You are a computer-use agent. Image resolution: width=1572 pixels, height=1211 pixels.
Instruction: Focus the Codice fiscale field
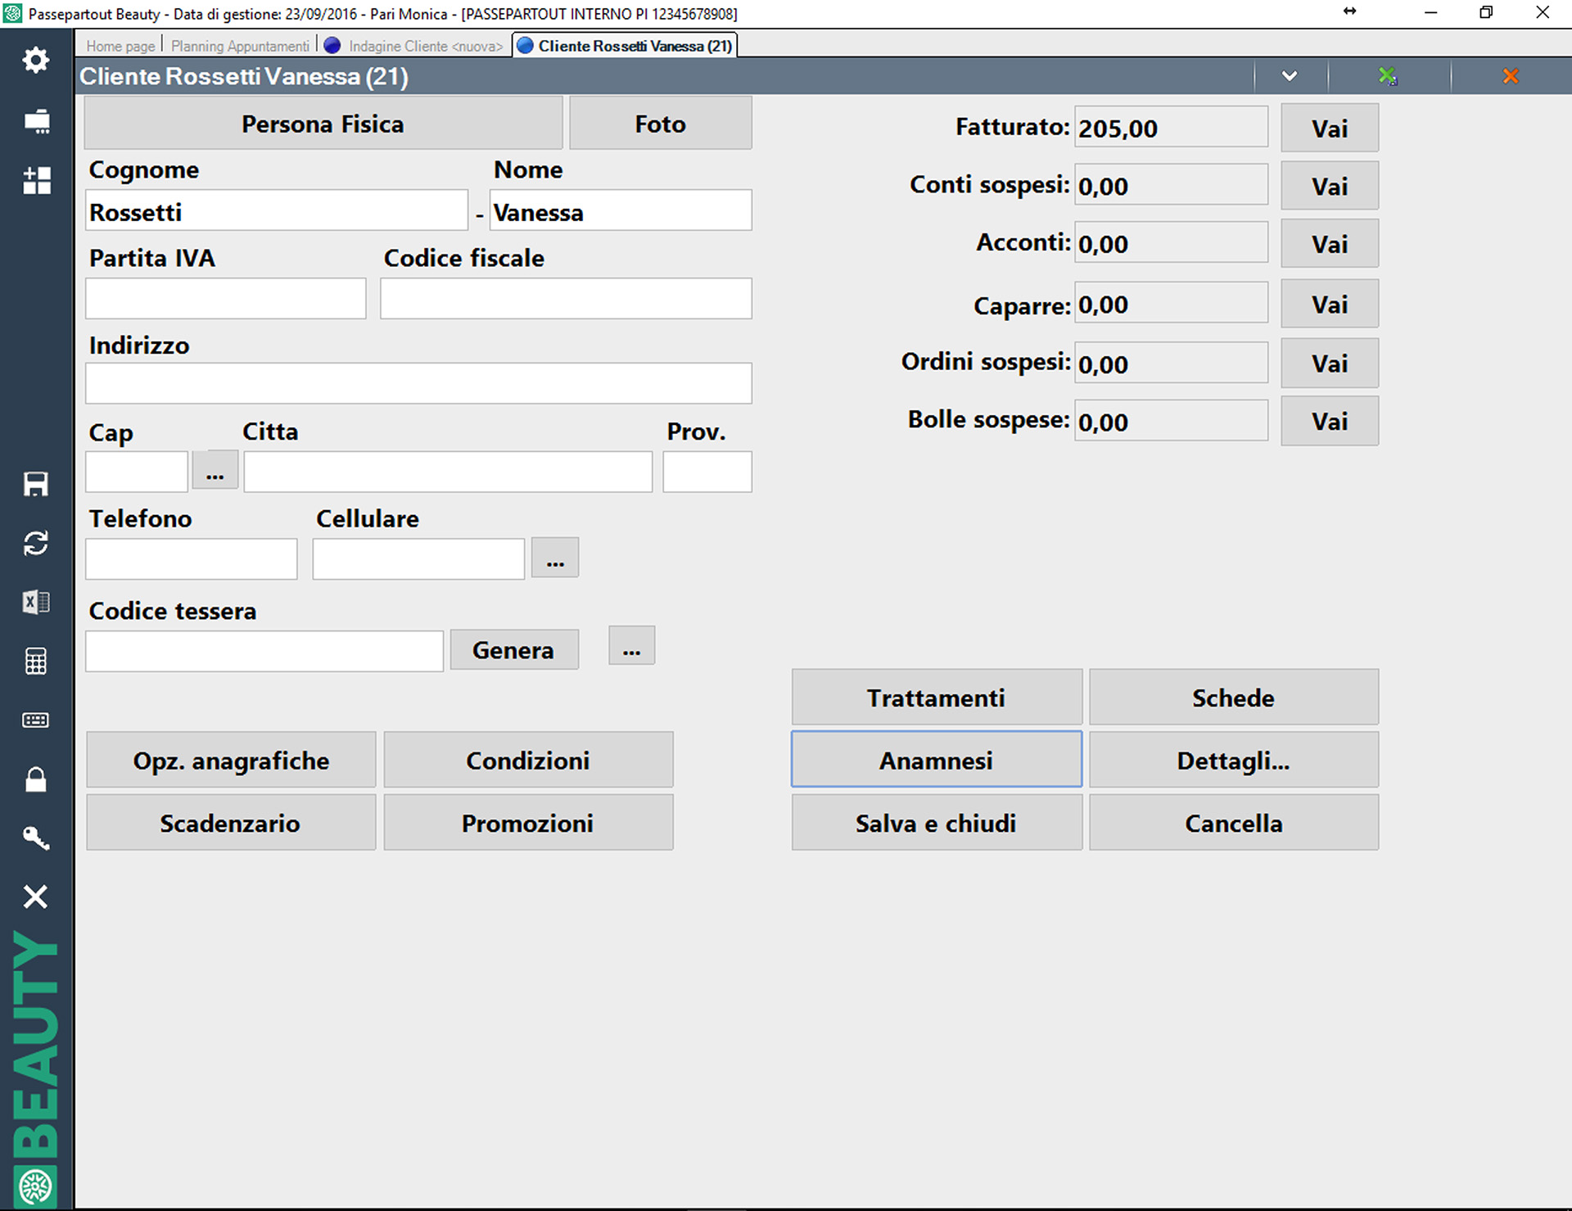tap(566, 298)
